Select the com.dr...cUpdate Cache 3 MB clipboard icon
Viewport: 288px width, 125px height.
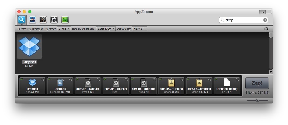(171, 83)
